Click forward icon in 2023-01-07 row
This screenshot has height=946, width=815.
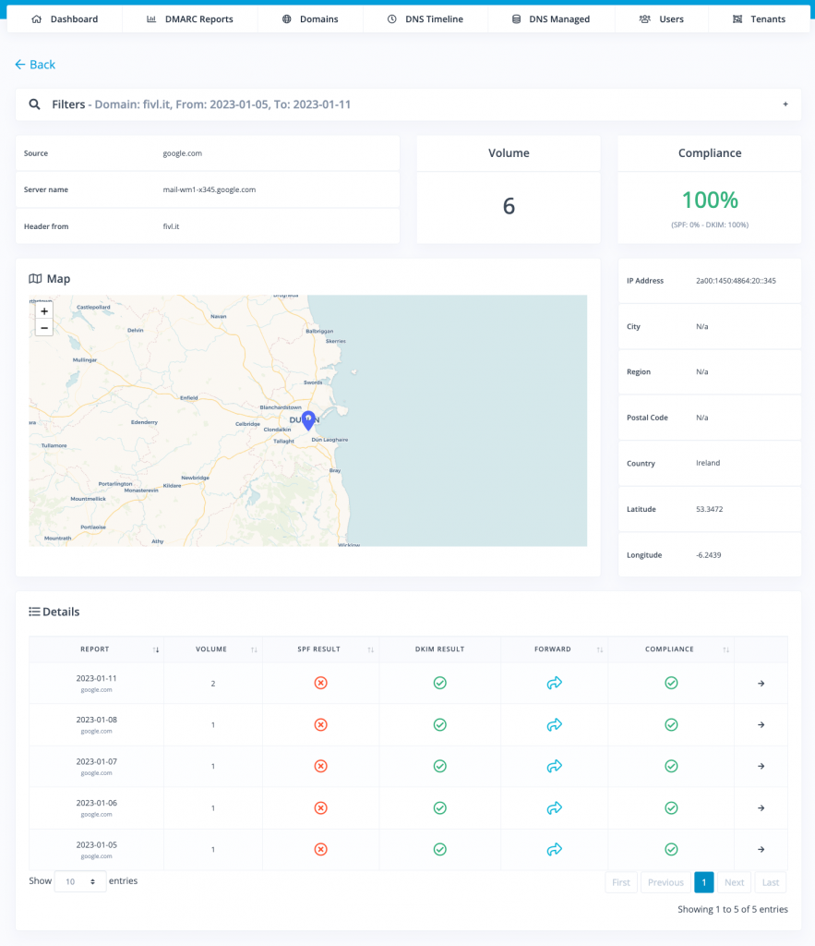click(x=554, y=766)
